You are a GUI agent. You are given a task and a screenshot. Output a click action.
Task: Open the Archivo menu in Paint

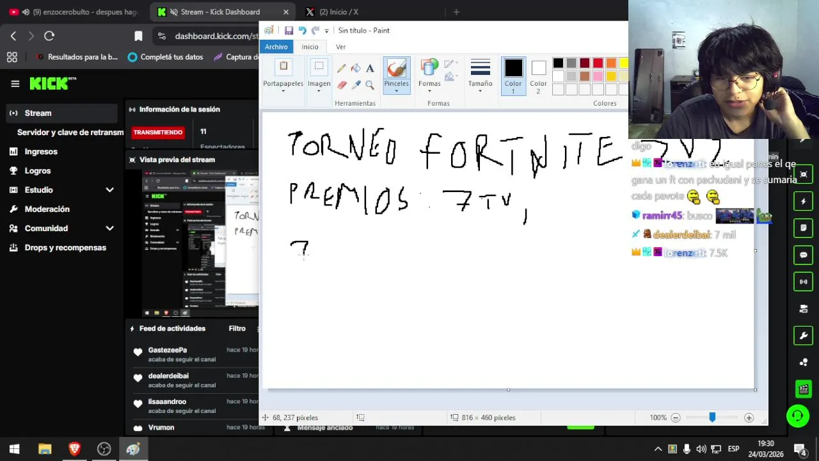[276, 47]
